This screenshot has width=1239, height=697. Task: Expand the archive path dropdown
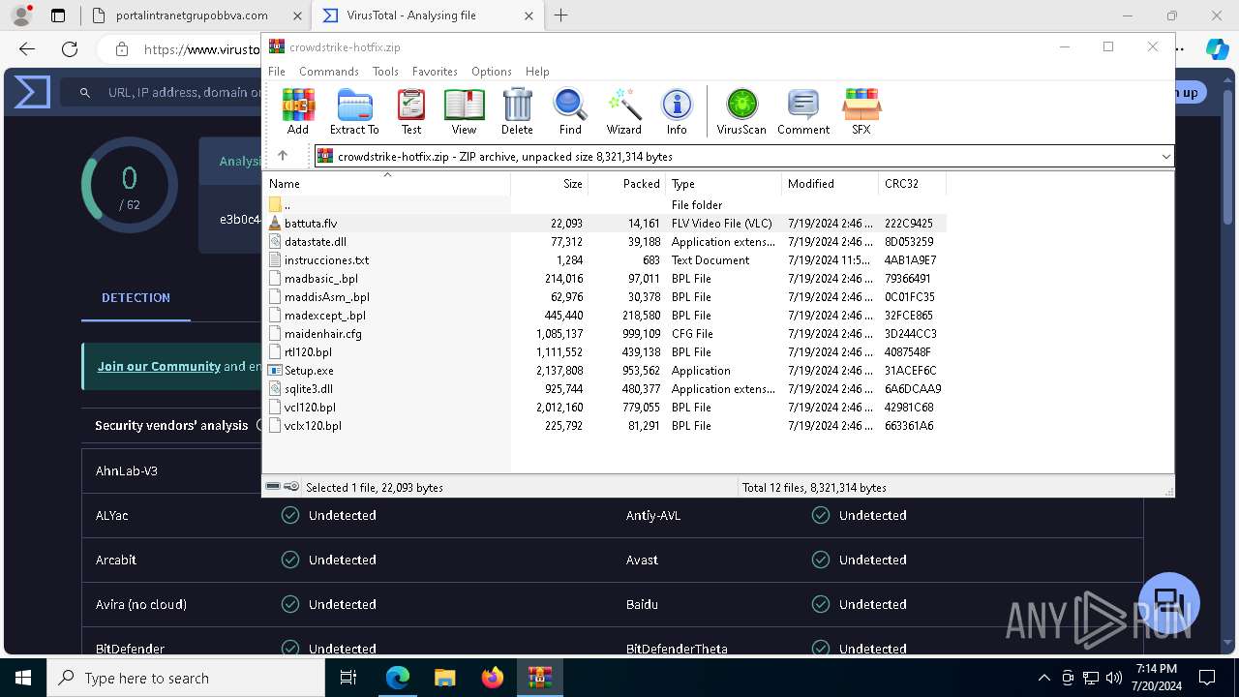(1165, 156)
